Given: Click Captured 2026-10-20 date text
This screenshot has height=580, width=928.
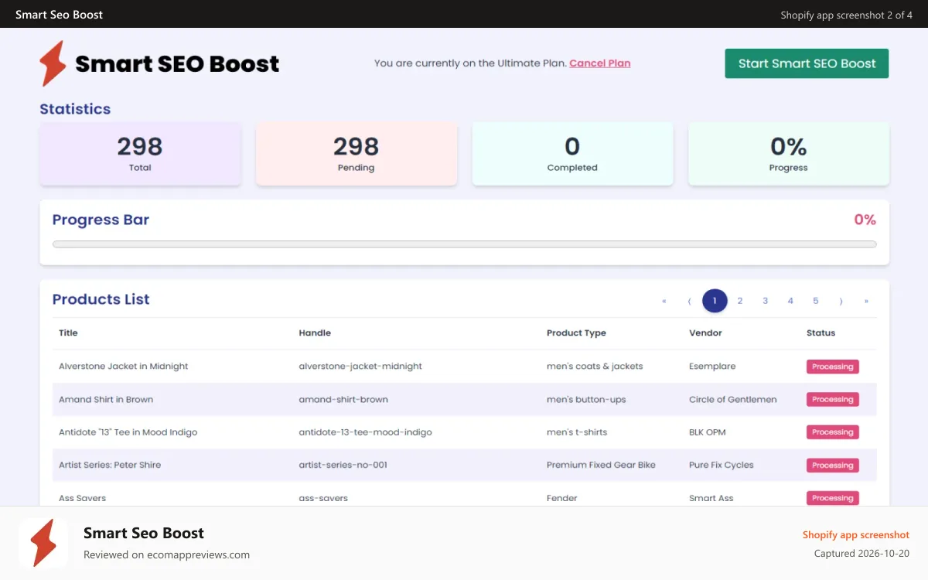Looking at the screenshot, I should [x=861, y=554].
